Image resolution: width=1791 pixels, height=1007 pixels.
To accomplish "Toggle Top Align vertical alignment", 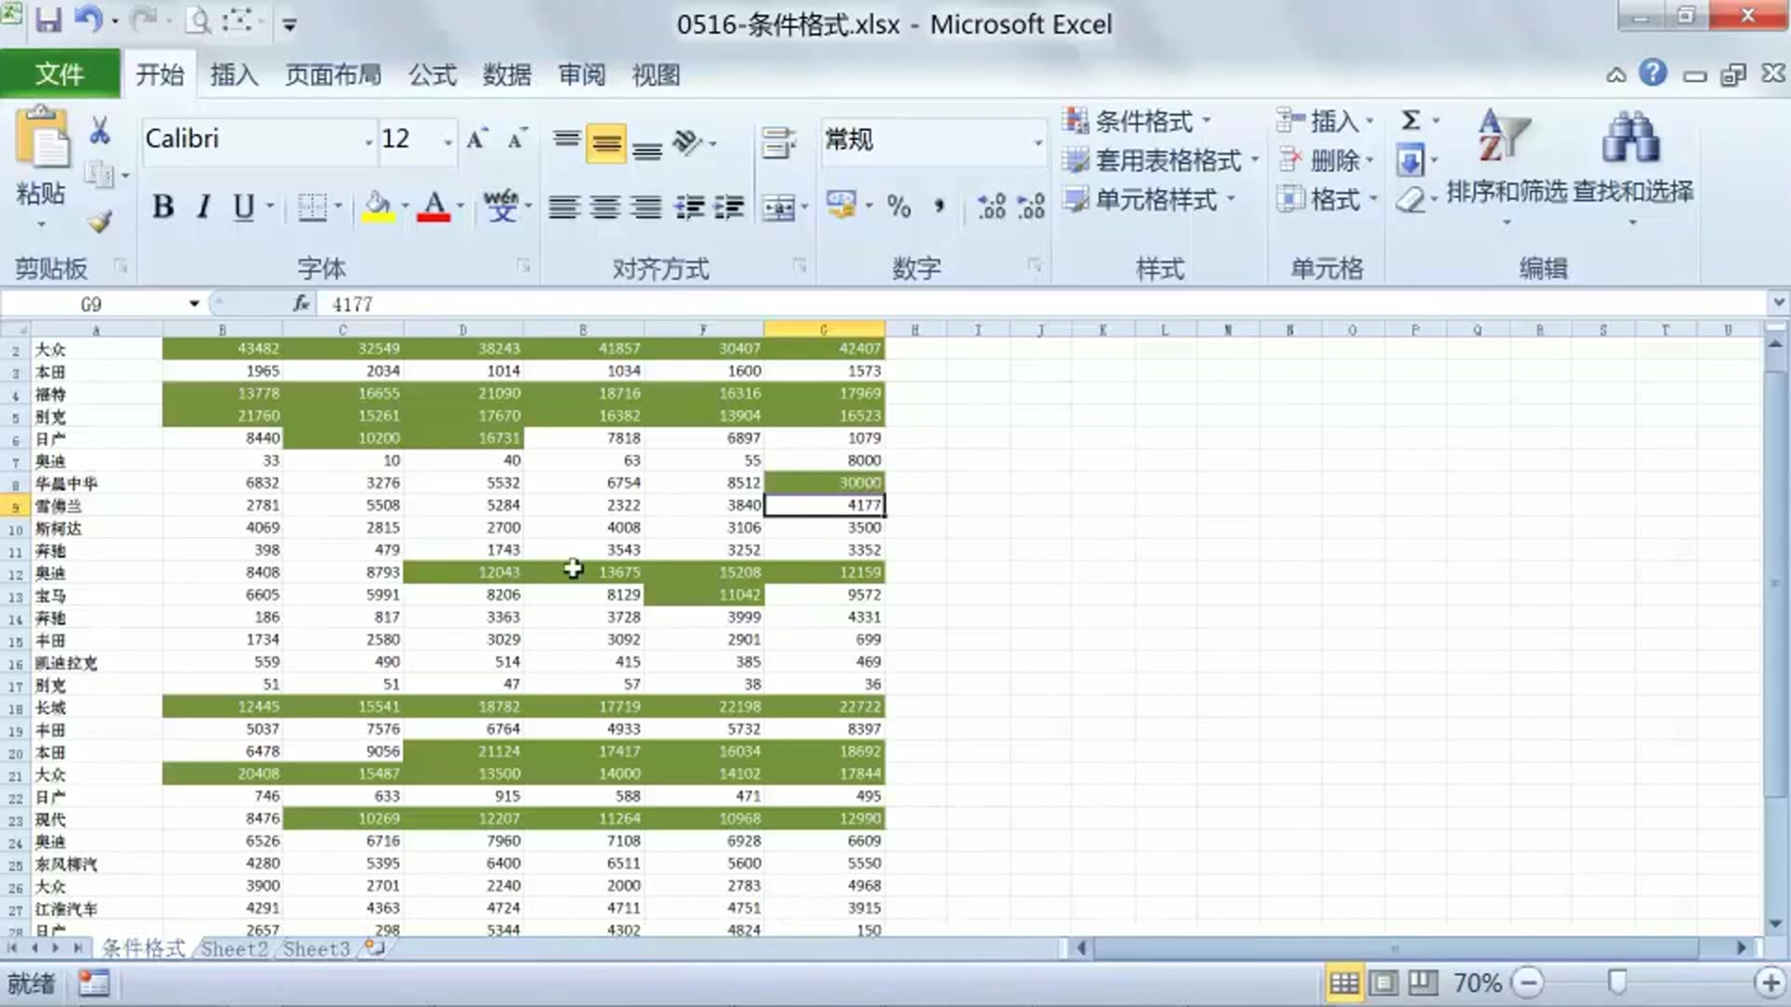I will point(566,142).
